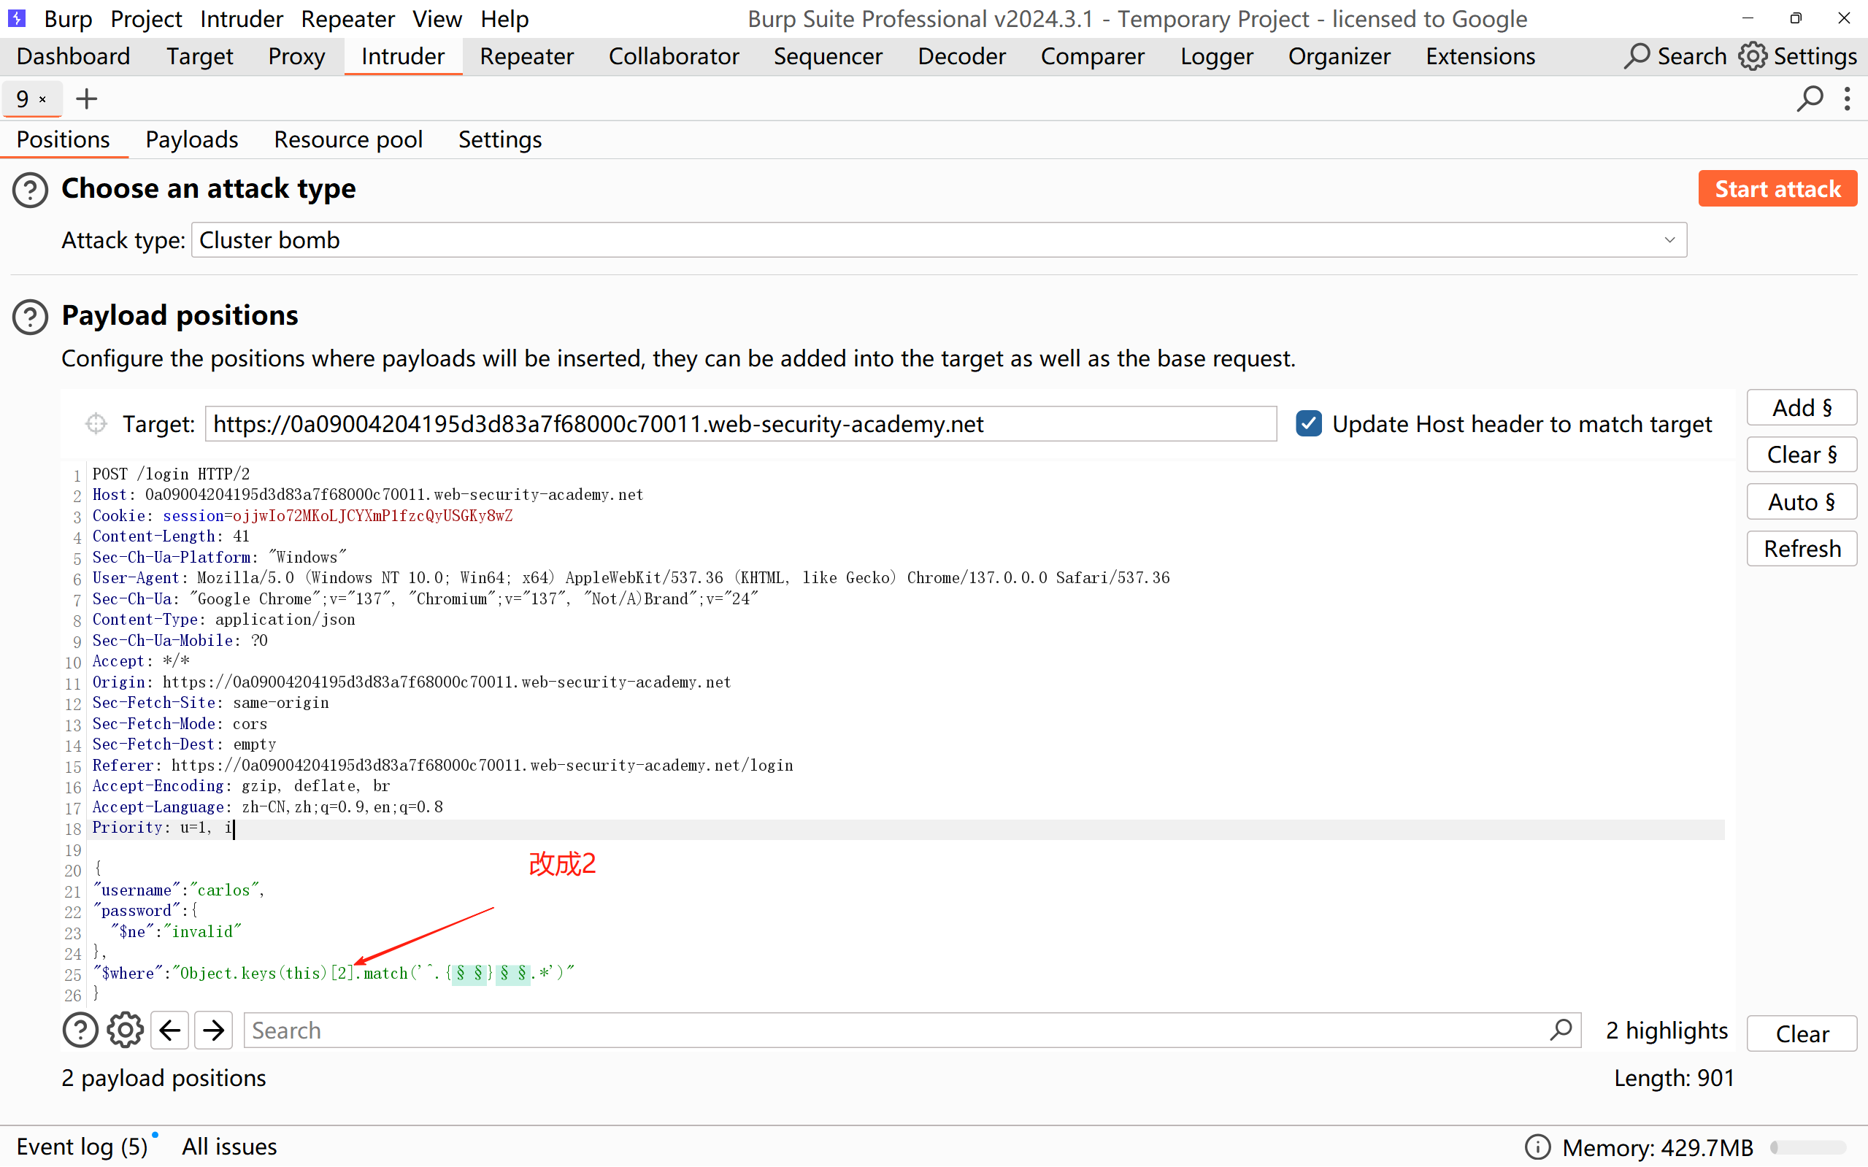Image resolution: width=1868 pixels, height=1167 pixels.
Task: Click the magnifier icon in tab bar
Action: coord(1809,99)
